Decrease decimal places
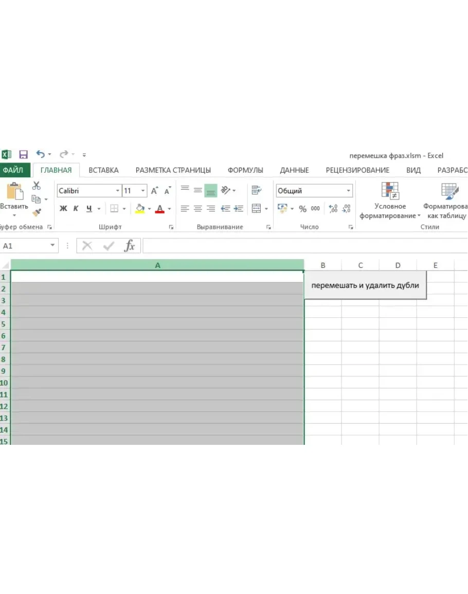 (346, 208)
